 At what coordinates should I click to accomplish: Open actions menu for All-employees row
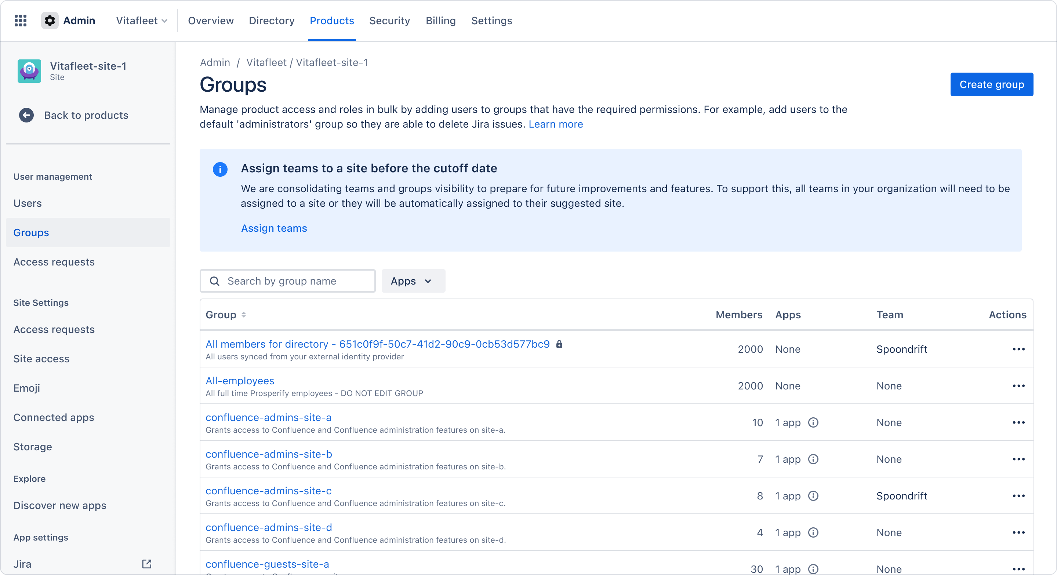tap(1018, 386)
